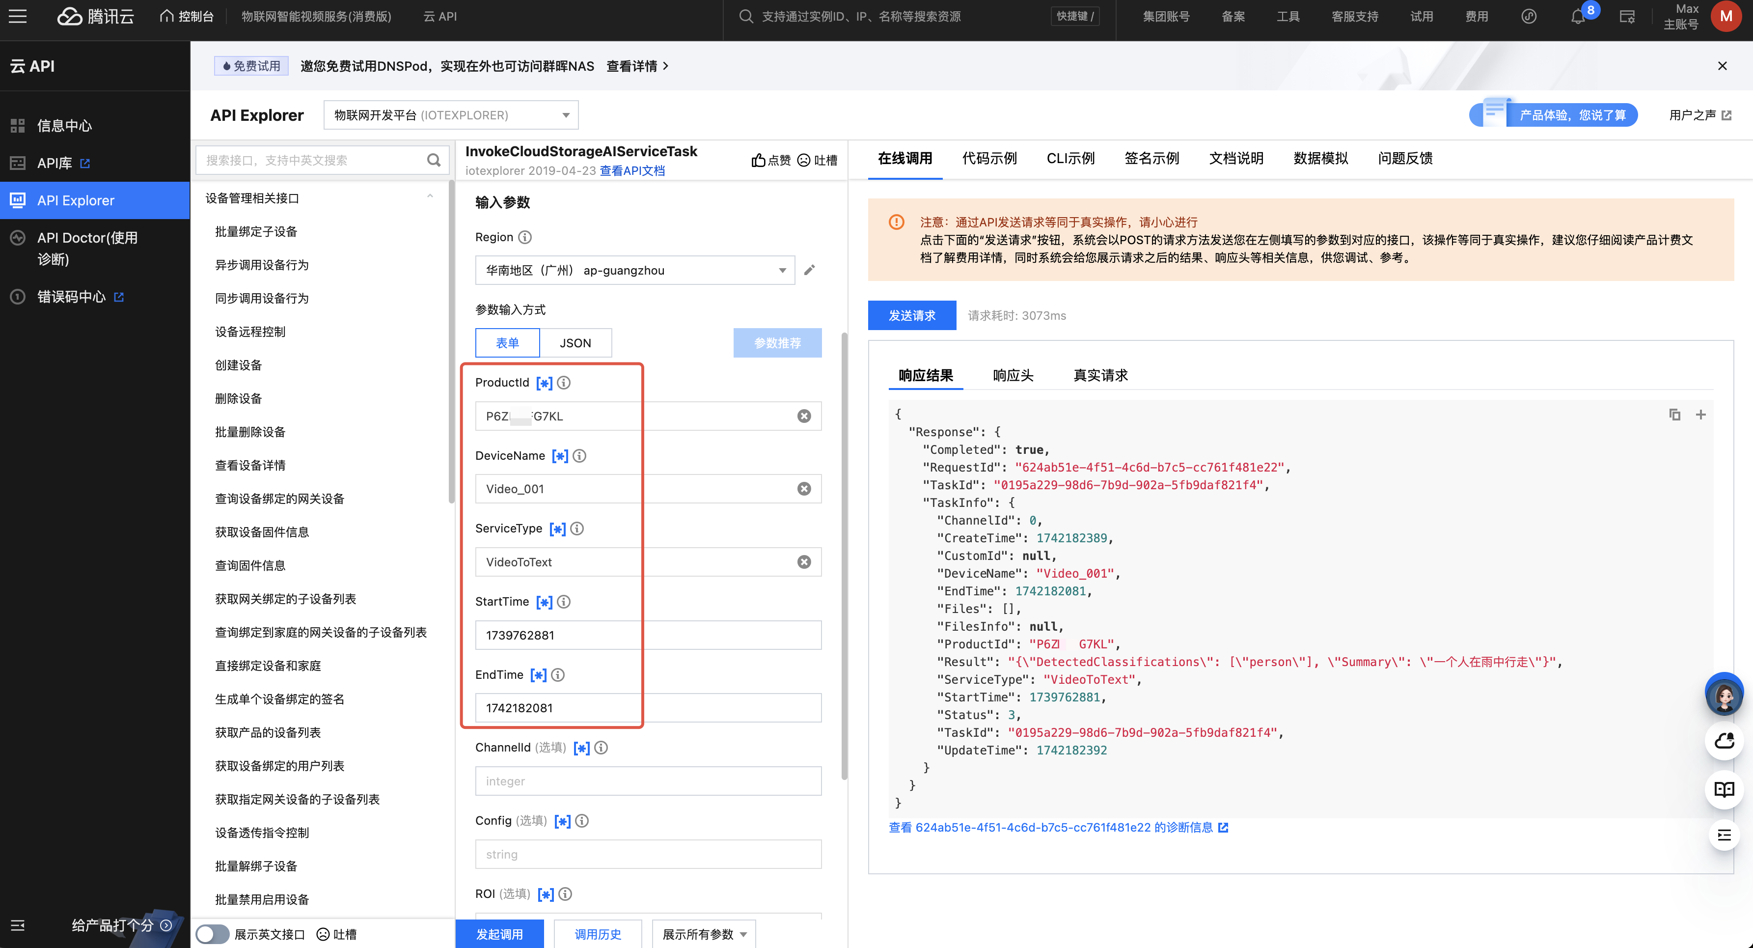
Task: Click the Region info icon
Action: coord(525,237)
